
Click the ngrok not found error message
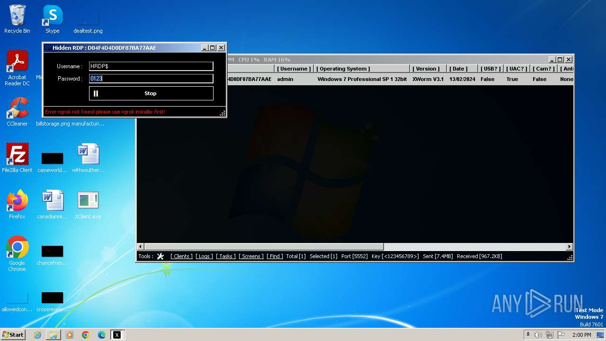pyautogui.click(x=105, y=112)
